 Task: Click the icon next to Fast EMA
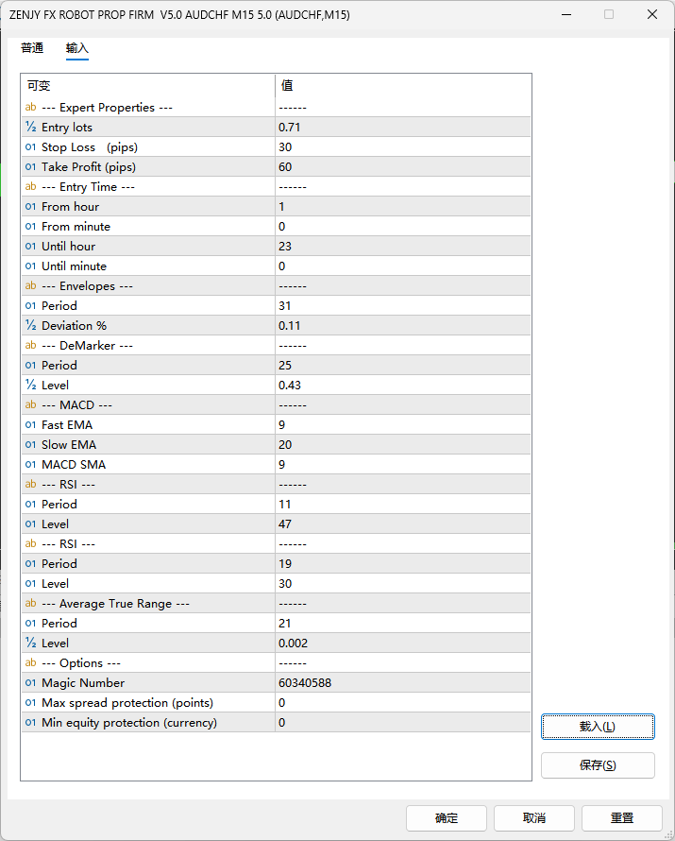click(x=30, y=425)
